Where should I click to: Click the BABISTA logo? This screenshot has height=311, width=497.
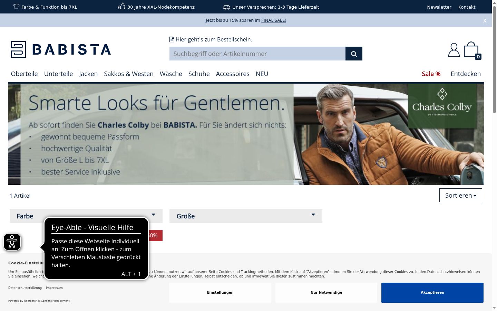(x=61, y=49)
